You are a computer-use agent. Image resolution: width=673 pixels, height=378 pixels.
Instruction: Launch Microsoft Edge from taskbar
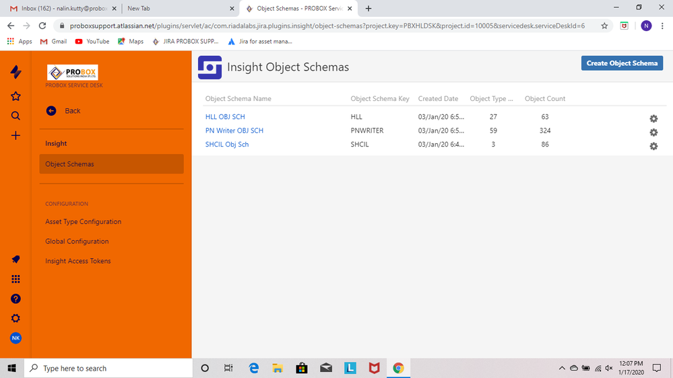[254, 368]
